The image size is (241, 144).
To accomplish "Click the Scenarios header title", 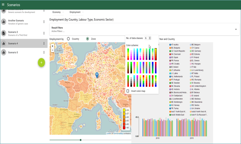I will (x=14, y=5).
